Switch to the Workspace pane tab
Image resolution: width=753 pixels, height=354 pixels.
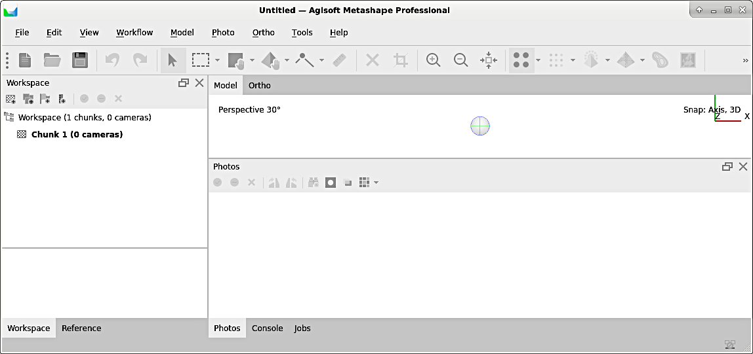pos(29,328)
